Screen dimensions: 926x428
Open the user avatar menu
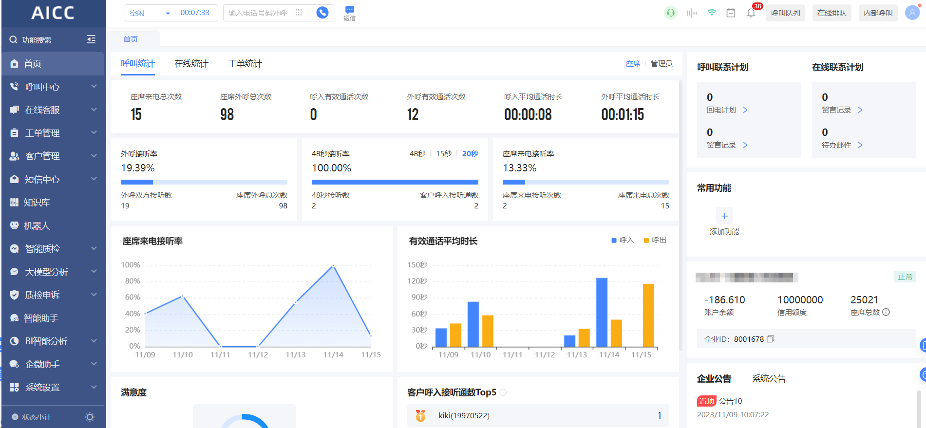pos(912,13)
